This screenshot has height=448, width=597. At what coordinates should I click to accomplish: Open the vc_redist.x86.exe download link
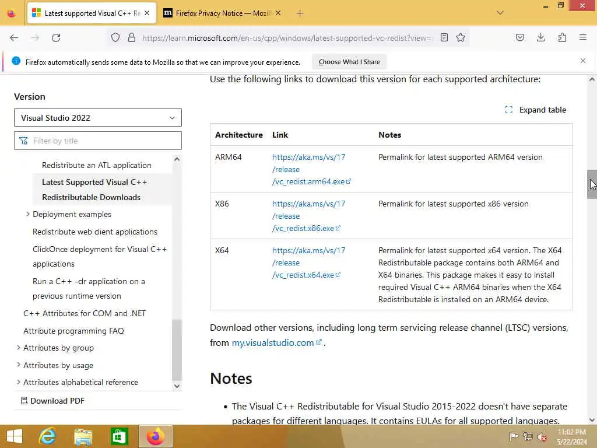tap(308, 216)
